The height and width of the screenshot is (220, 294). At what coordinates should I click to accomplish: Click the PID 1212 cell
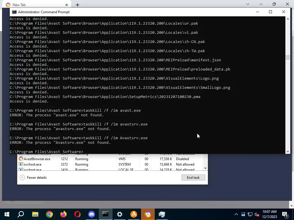64,159
